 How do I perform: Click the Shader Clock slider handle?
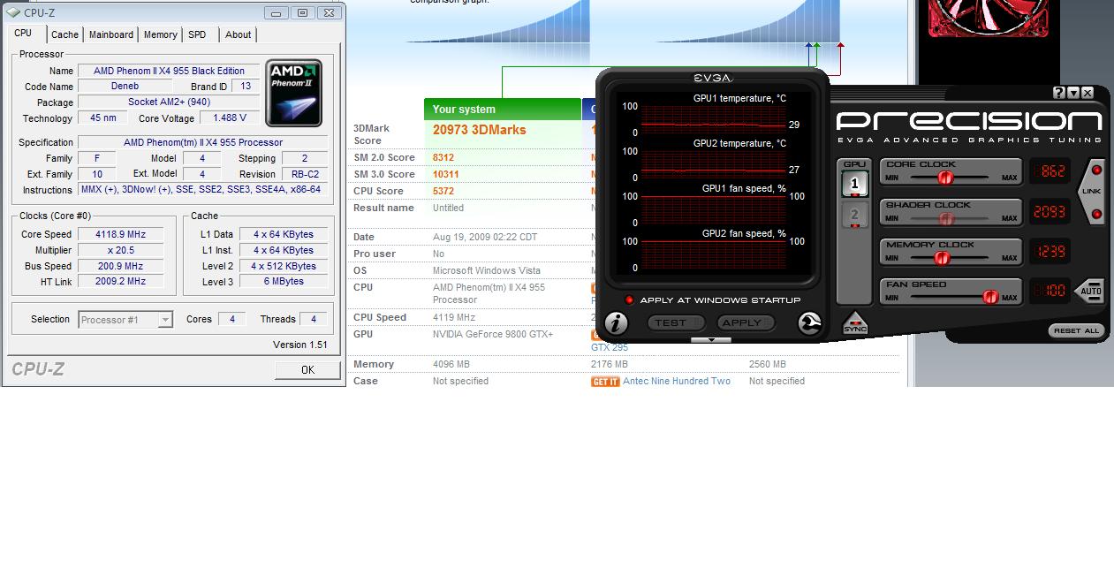tap(945, 218)
